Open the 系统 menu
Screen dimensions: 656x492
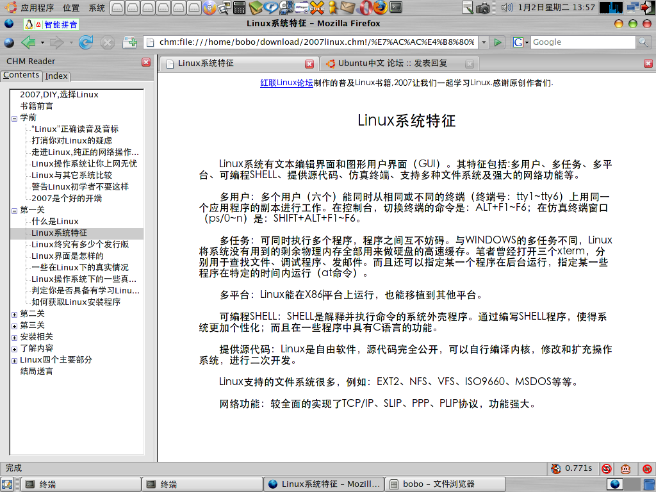(97, 8)
